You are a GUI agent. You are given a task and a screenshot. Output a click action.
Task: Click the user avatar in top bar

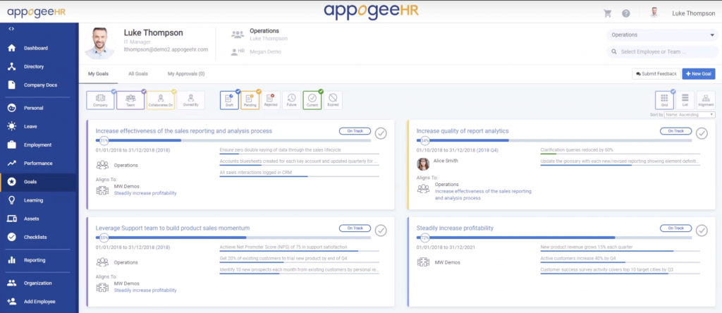654,13
